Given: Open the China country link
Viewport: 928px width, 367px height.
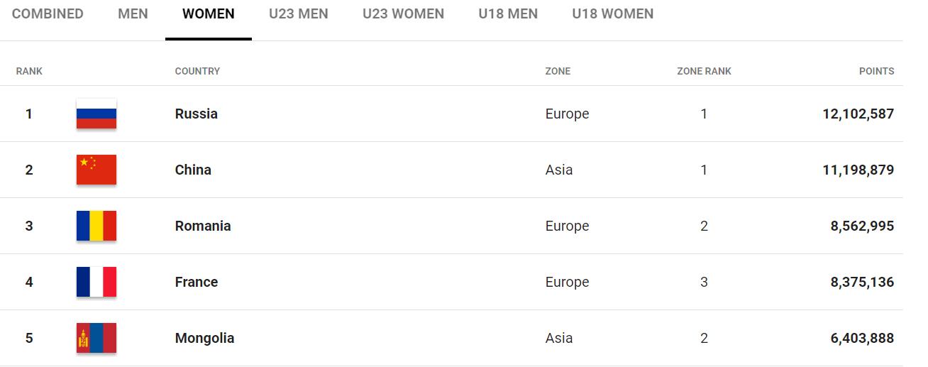Looking at the screenshot, I should (x=193, y=170).
